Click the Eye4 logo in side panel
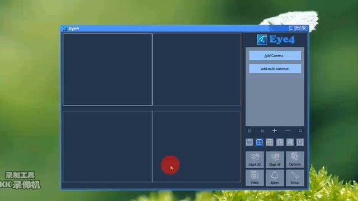Viewport: 358px width, 201px height. click(276, 40)
